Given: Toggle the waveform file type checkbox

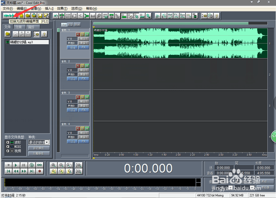Looking at the screenshot, I should tap(8, 142).
